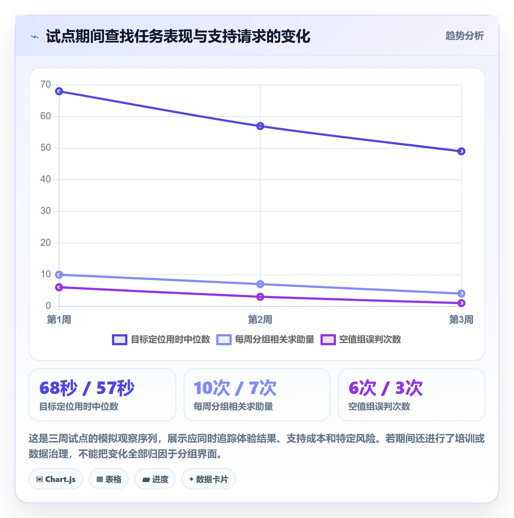Viewport: 514px width, 518px height.
Task: Click the diamond icon in the 数据卡片 chip
Action: pos(191,479)
